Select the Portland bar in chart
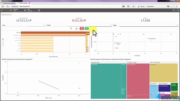 (53, 33)
